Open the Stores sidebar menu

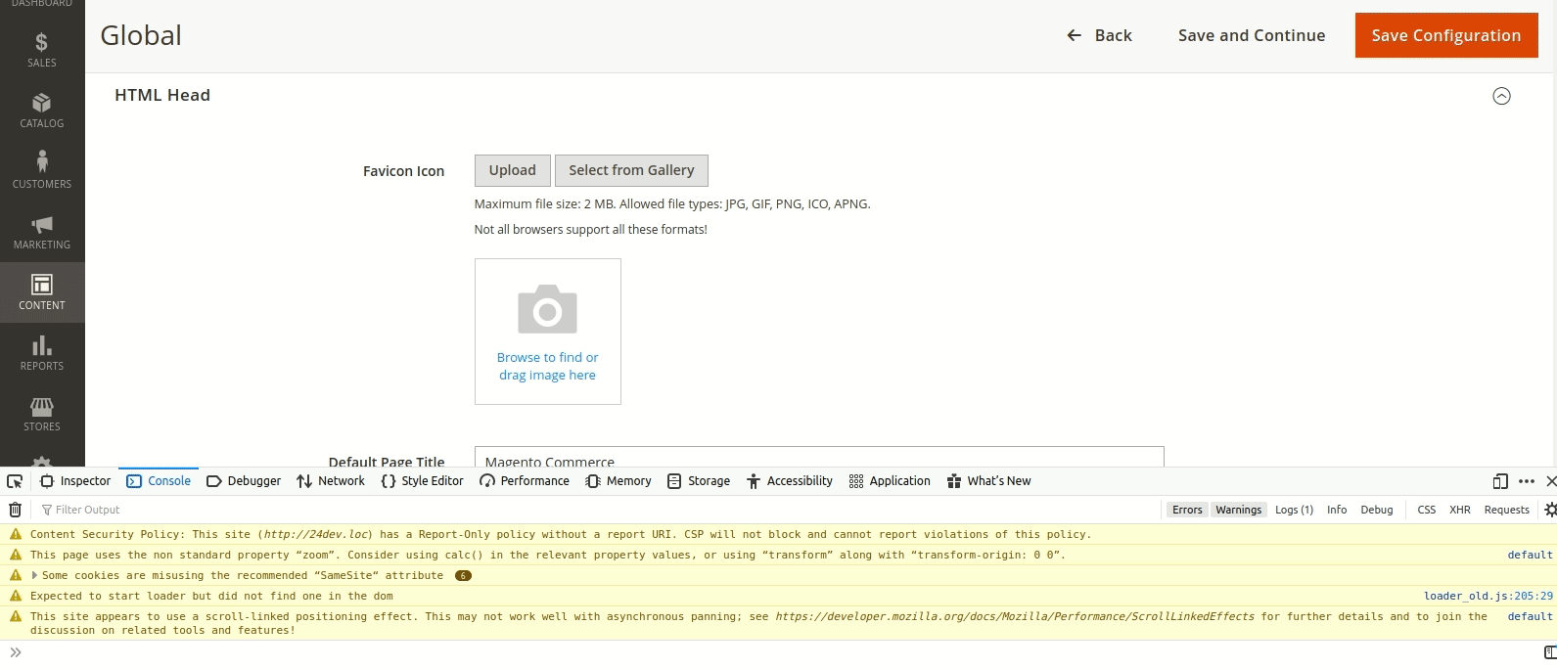click(x=42, y=414)
